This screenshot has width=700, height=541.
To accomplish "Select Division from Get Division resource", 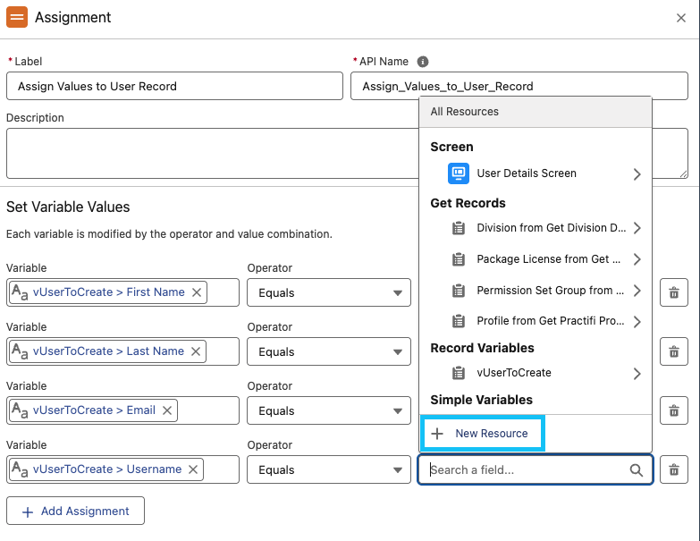I will pyautogui.click(x=550, y=228).
